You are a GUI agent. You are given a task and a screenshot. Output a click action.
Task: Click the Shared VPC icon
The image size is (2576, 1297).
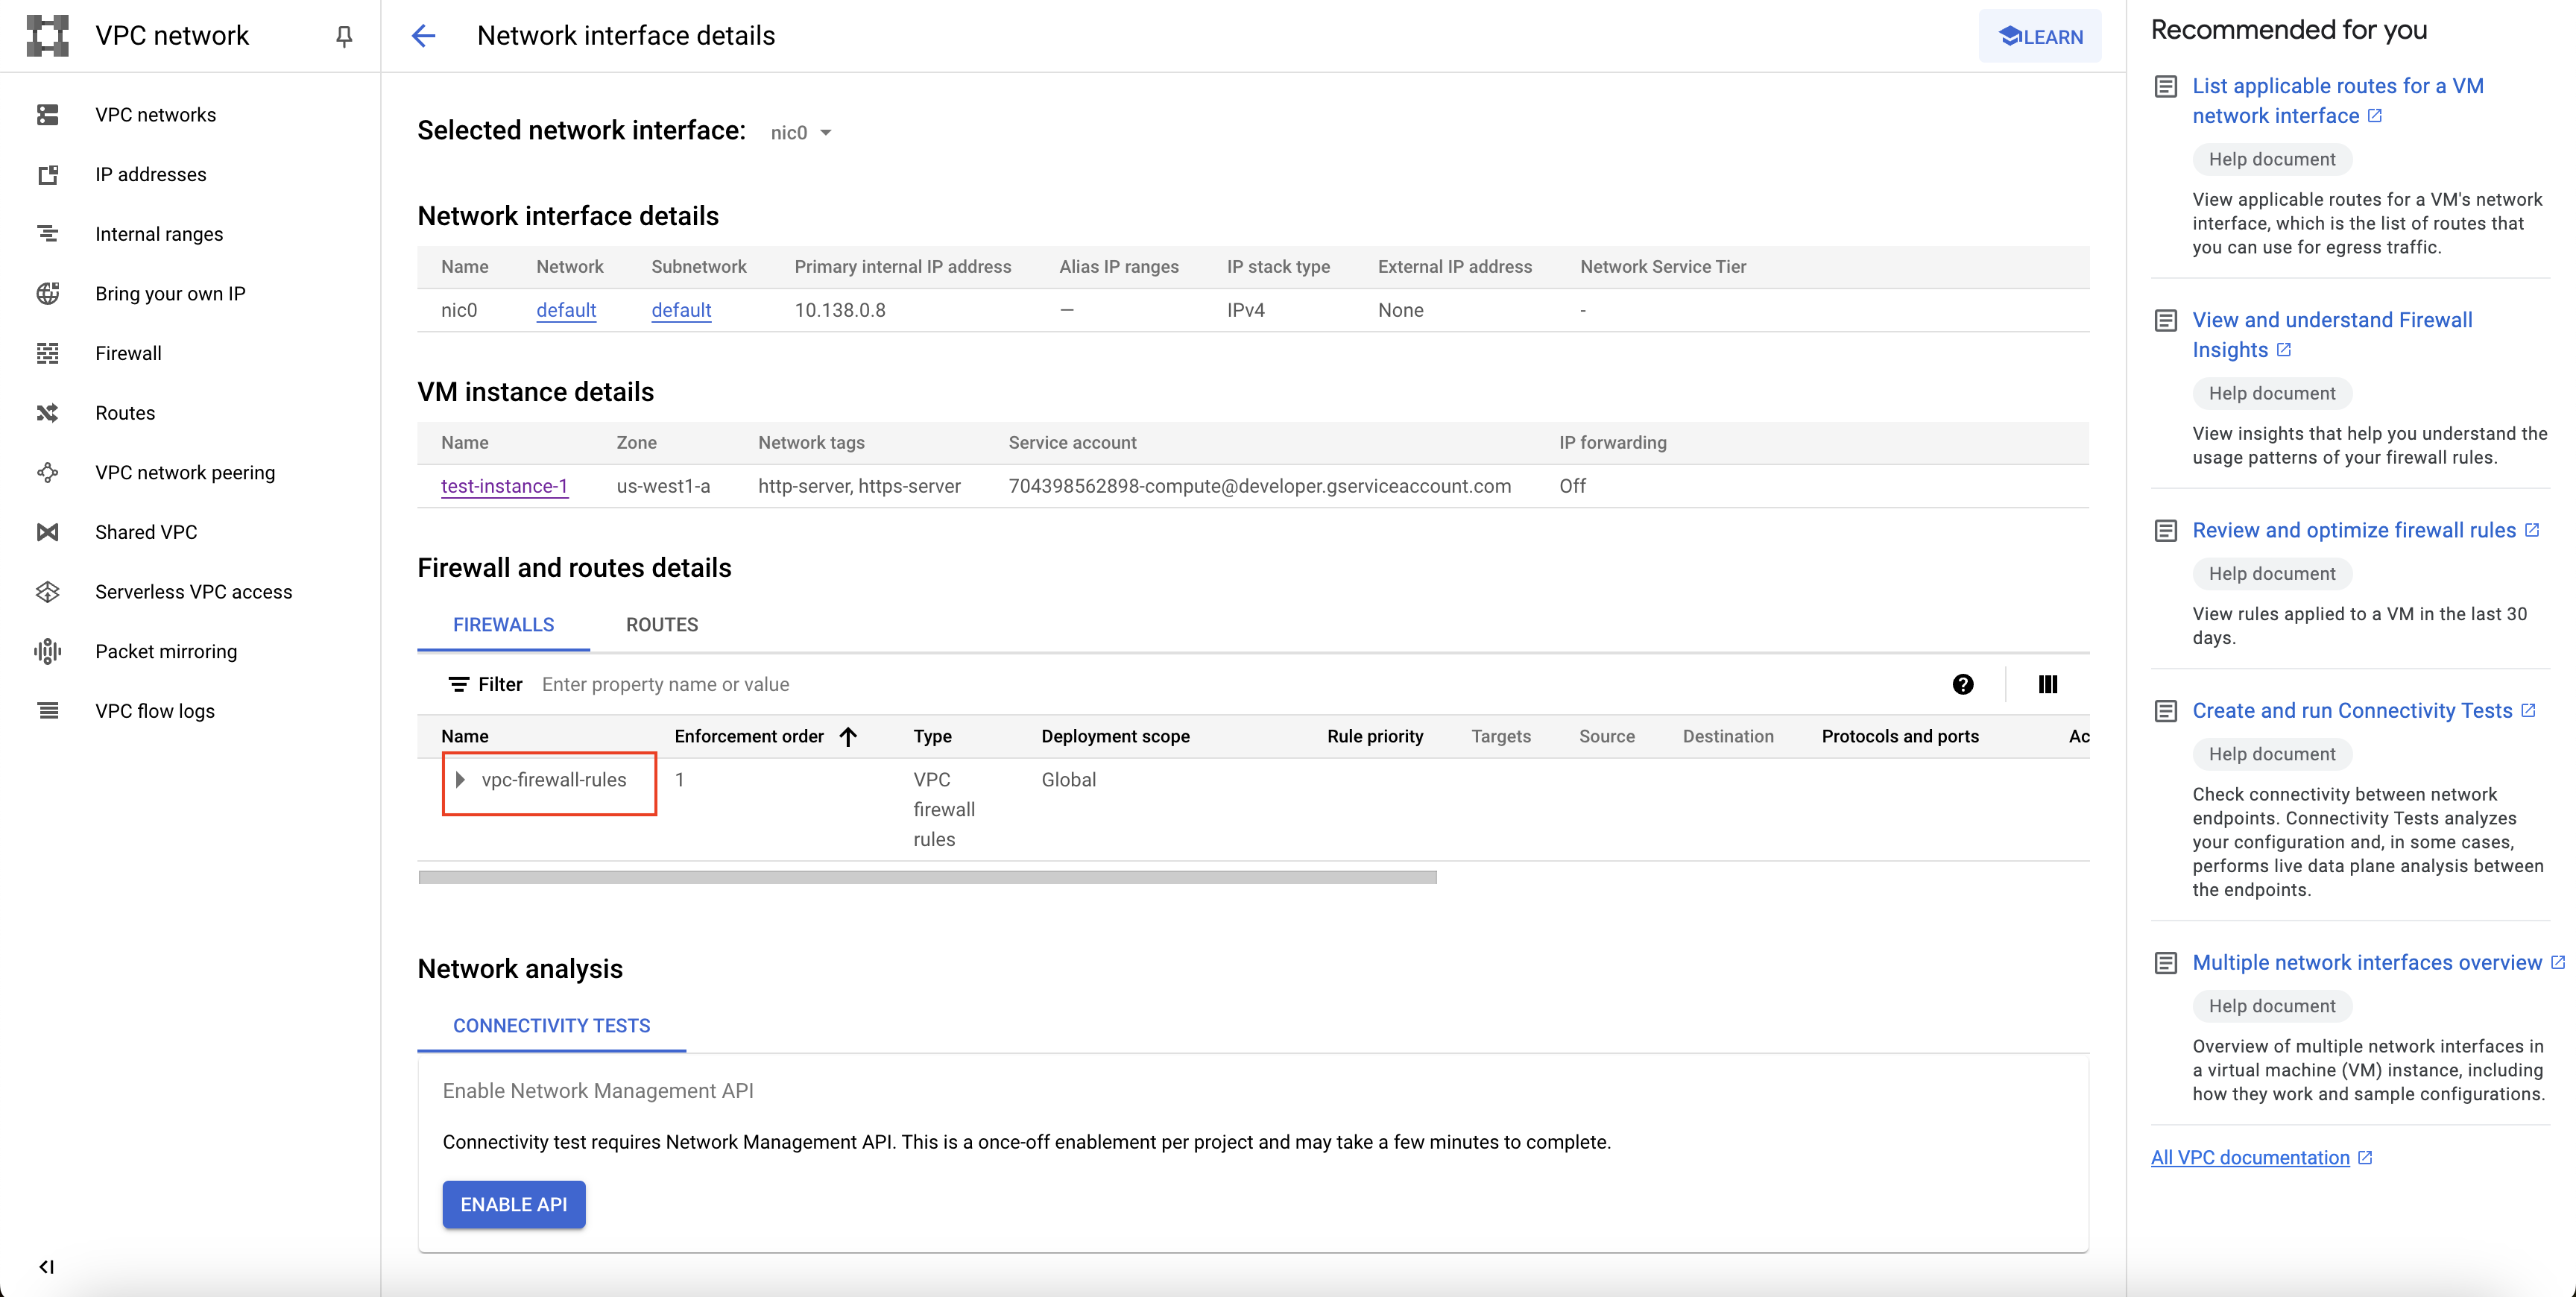tap(47, 532)
